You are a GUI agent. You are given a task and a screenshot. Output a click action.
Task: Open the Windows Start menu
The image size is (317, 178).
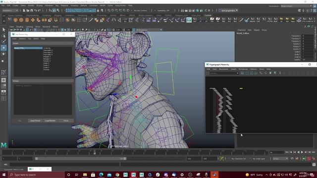4,175
